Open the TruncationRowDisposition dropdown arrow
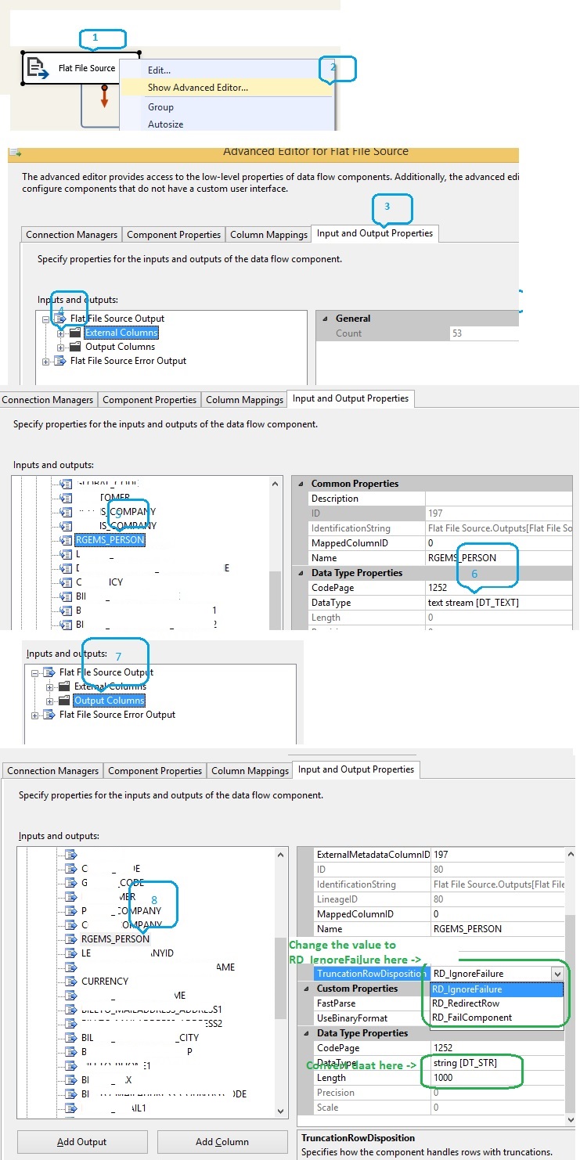The image size is (580, 1160). coord(557,974)
